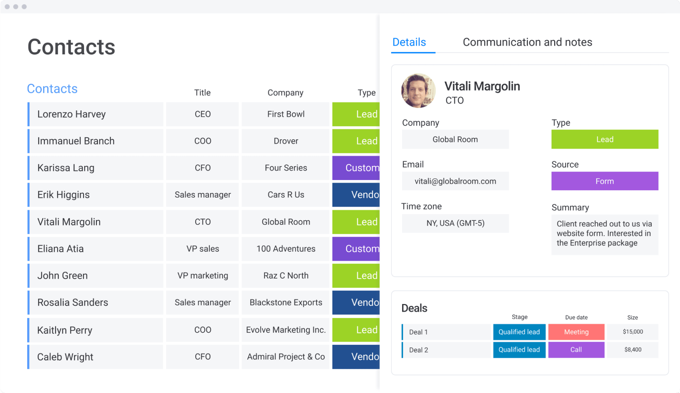680x393 pixels.
Task: Click the Meeting stage badge for Deal 1
Action: 576,331
